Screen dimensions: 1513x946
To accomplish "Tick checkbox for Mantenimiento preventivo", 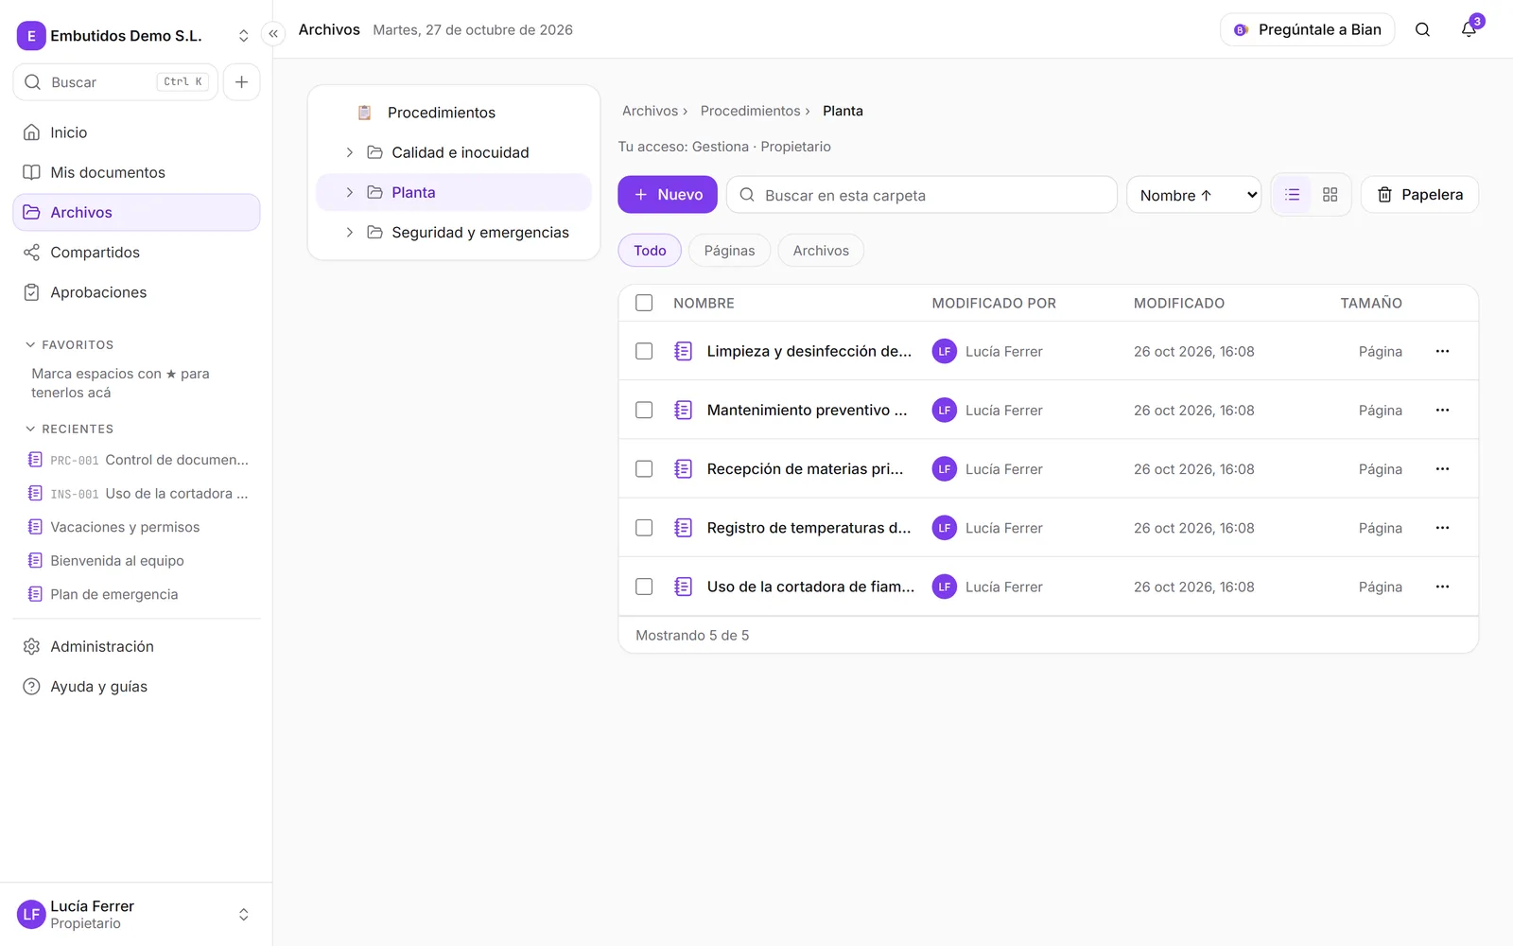I will pyautogui.click(x=644, y=410).
